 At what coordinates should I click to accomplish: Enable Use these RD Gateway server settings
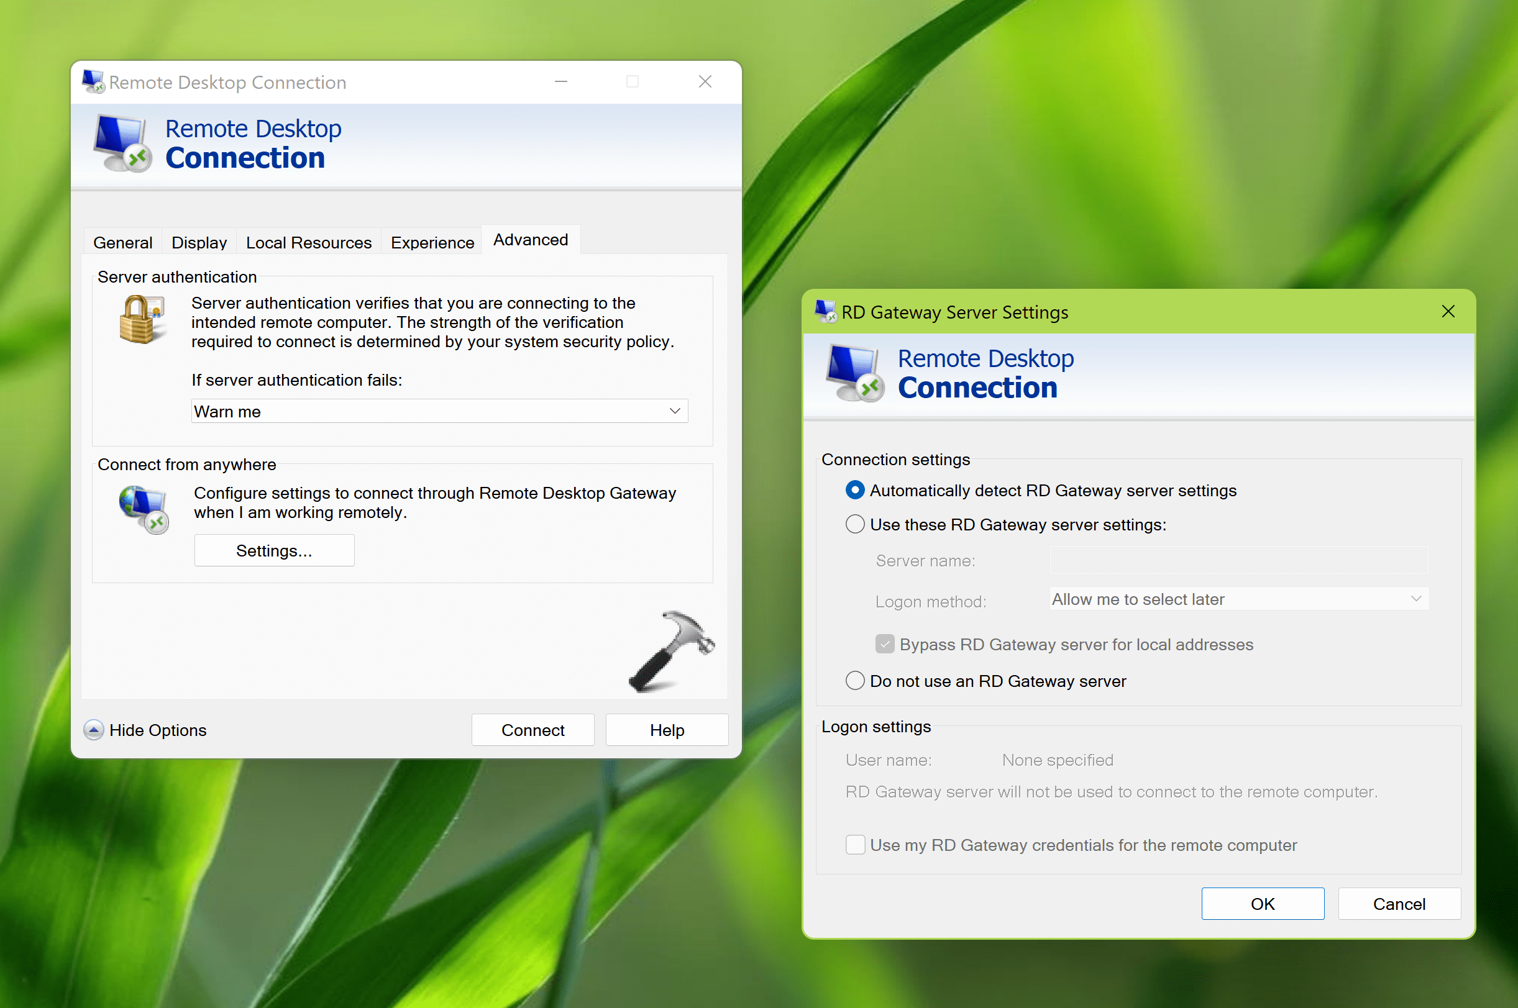855,524
